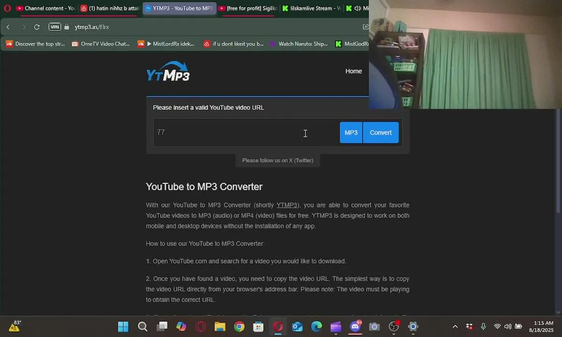Reload the page with the refresh icon
The width and height of the screenshot is (562, 337).
tap(37, 27)
